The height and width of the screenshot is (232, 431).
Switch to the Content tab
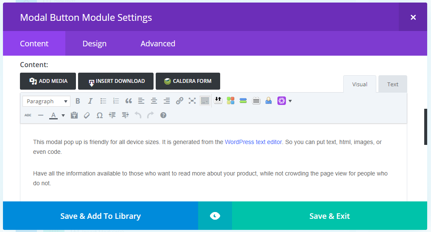tap(34, 43)
